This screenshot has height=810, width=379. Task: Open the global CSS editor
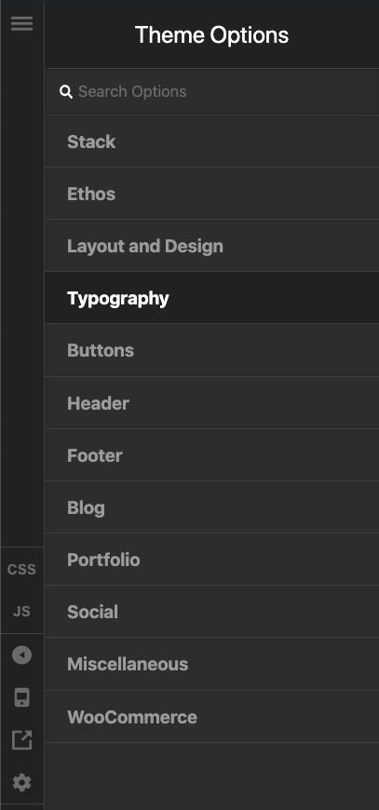21,569
